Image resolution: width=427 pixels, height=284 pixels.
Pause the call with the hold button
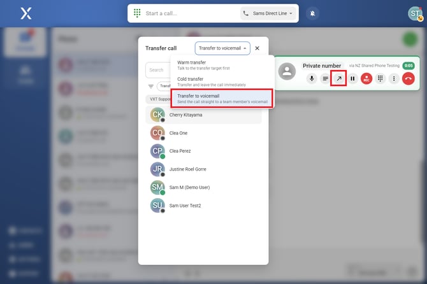click(352, 78)
